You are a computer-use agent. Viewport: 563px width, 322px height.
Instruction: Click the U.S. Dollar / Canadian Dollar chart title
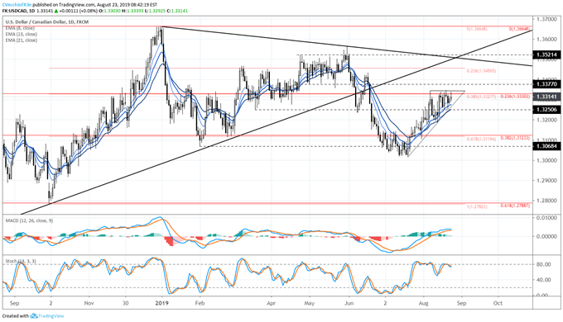pos(36,21)
